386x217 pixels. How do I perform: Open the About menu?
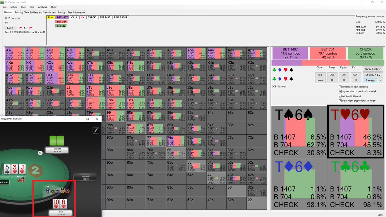pyautogui.click(x=54, y=7)
